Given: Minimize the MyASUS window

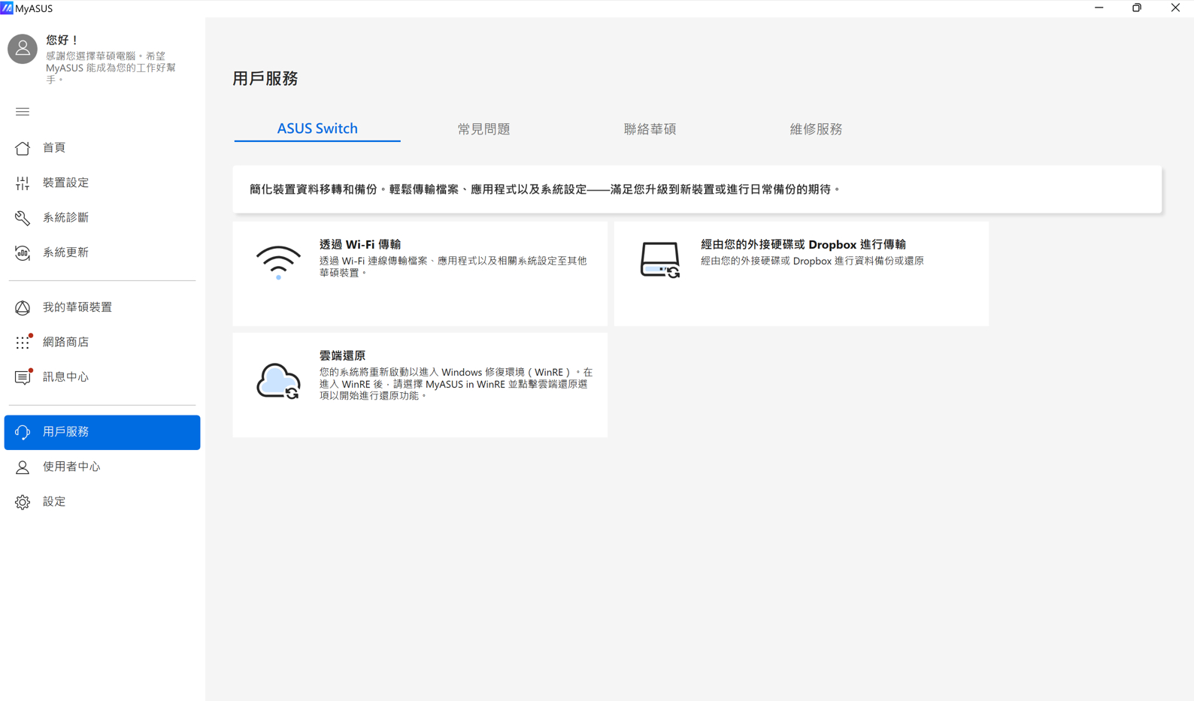Looking at the screenshot, I should 1099,8.
